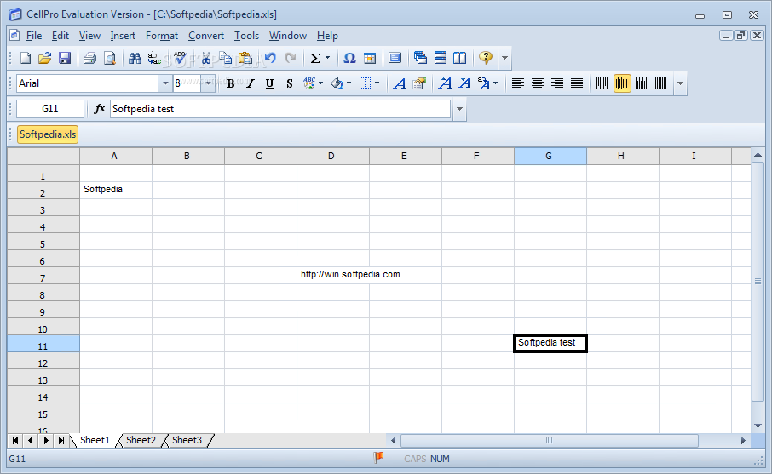
Task: Set vertical alignment to bottom
Action: click(x=641, y=83)
